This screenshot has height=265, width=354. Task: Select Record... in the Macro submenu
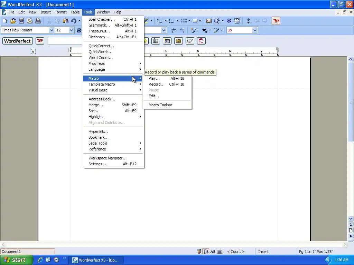pyautogui.click(x=167, y=84)
